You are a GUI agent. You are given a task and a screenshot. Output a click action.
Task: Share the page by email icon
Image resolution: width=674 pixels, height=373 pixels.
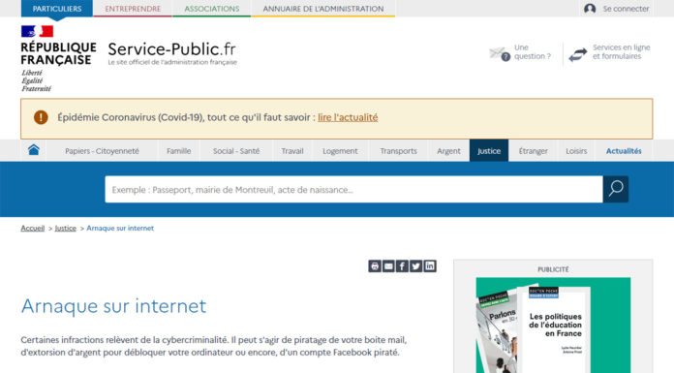point(388,266)
